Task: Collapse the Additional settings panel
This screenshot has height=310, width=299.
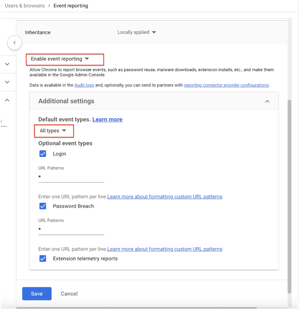Action: pos(267,101)
